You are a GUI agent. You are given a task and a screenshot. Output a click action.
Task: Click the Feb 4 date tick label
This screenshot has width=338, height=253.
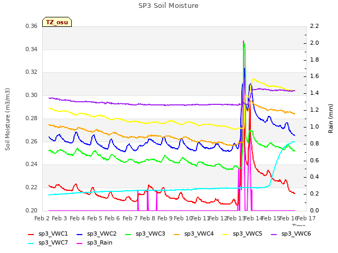click(77, 218)
